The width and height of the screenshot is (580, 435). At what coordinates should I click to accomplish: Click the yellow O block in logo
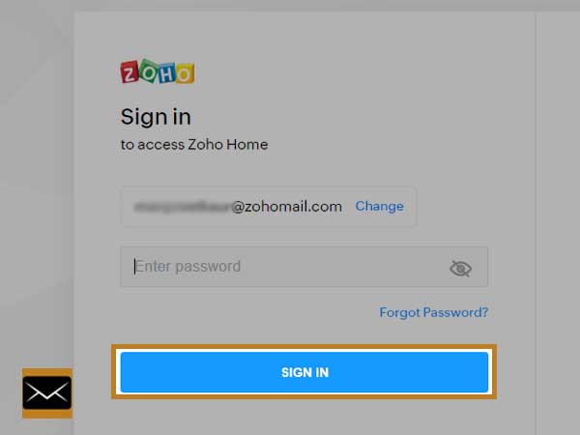coord(185,73)
